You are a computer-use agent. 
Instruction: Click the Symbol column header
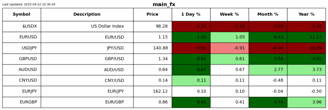coord(22,14)
